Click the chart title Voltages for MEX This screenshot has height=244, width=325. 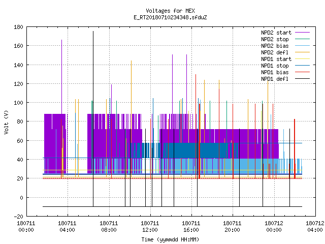tap(170, 11)
